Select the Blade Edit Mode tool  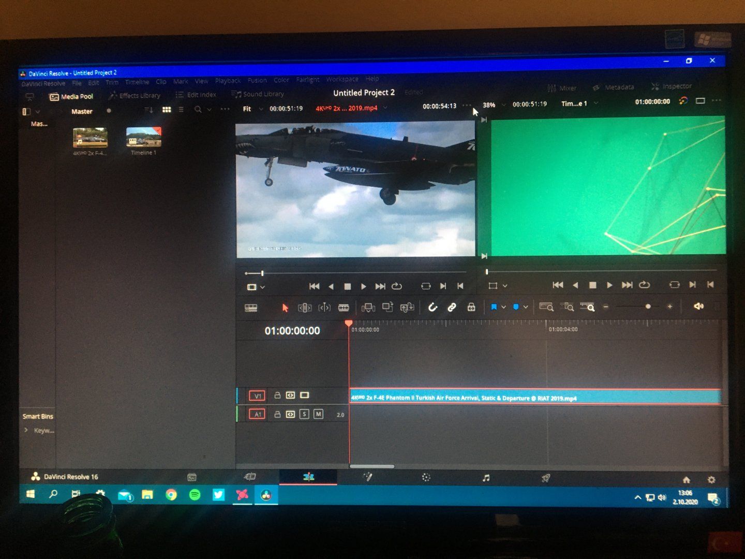[344, 307]
